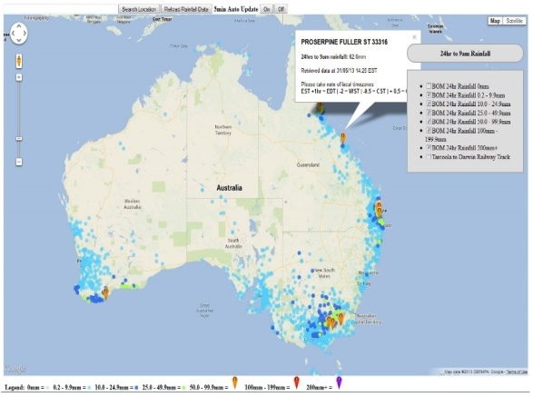Toggle BOM 24hr Rainfall 10.0 - 24.9mm checkbox

(x=429, y=104)
